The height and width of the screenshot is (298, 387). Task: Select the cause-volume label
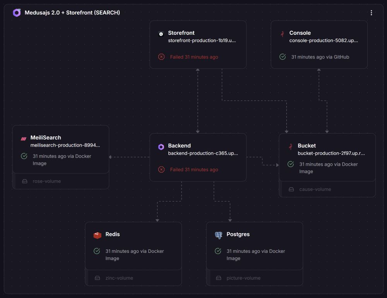click(x=315, y=190)
